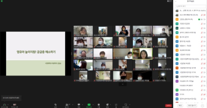The width and height of the screenshot is (207, 108).
Task: Click the red End meeting button
Action: (x=168, y=105)
